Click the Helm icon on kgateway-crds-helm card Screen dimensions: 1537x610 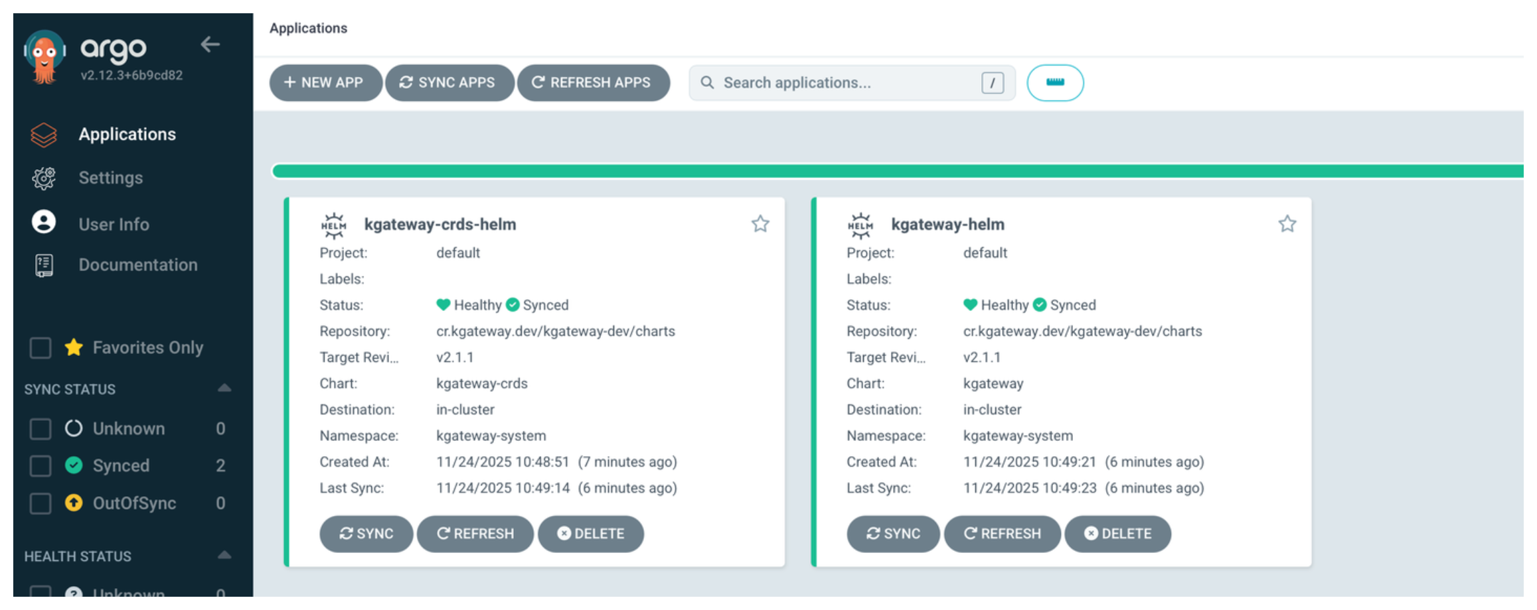[x=334, y=225]
